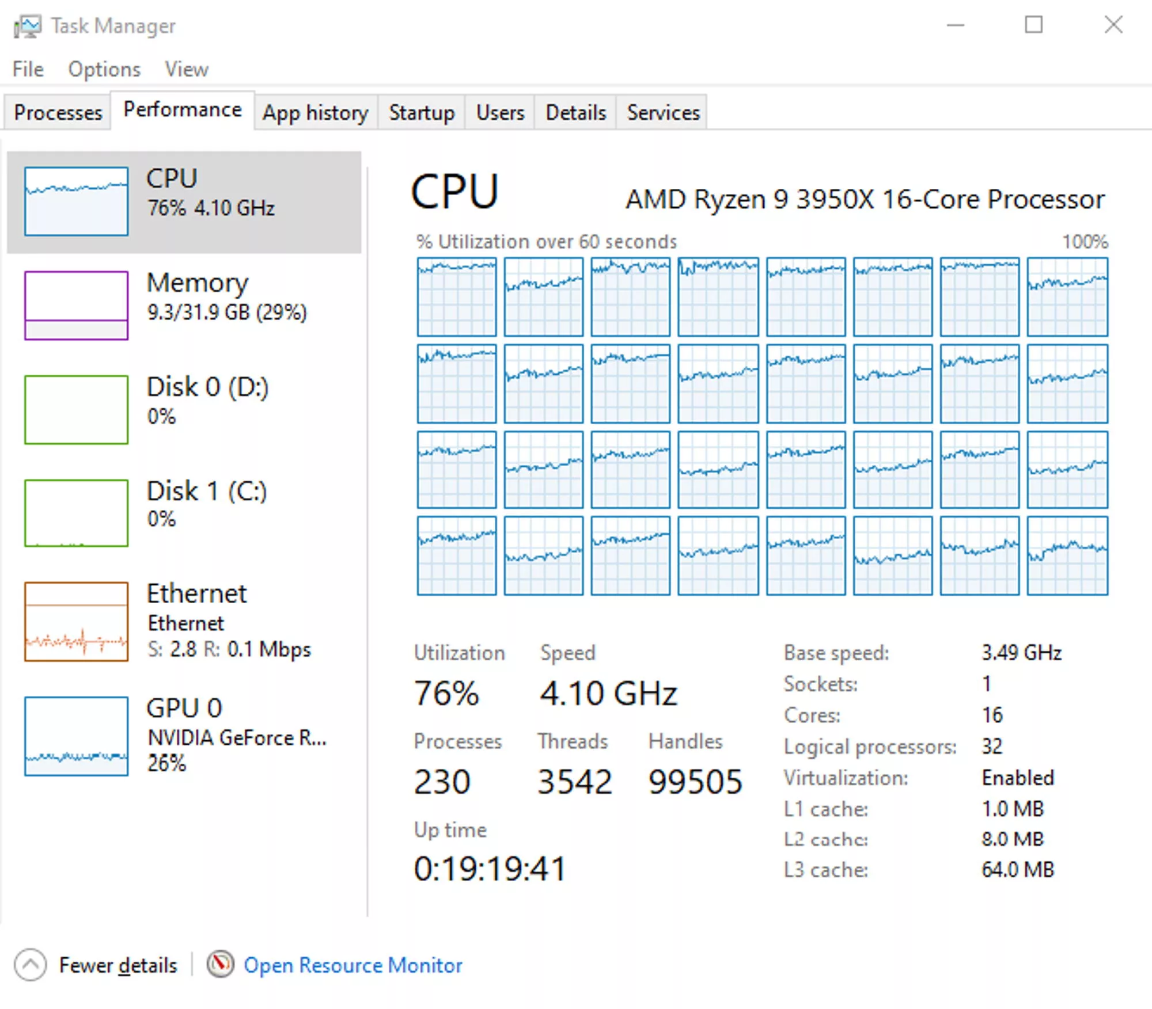The image size is (1152, 1009).
Task: Close the Task Manager window
Action: coord(1113,25)
